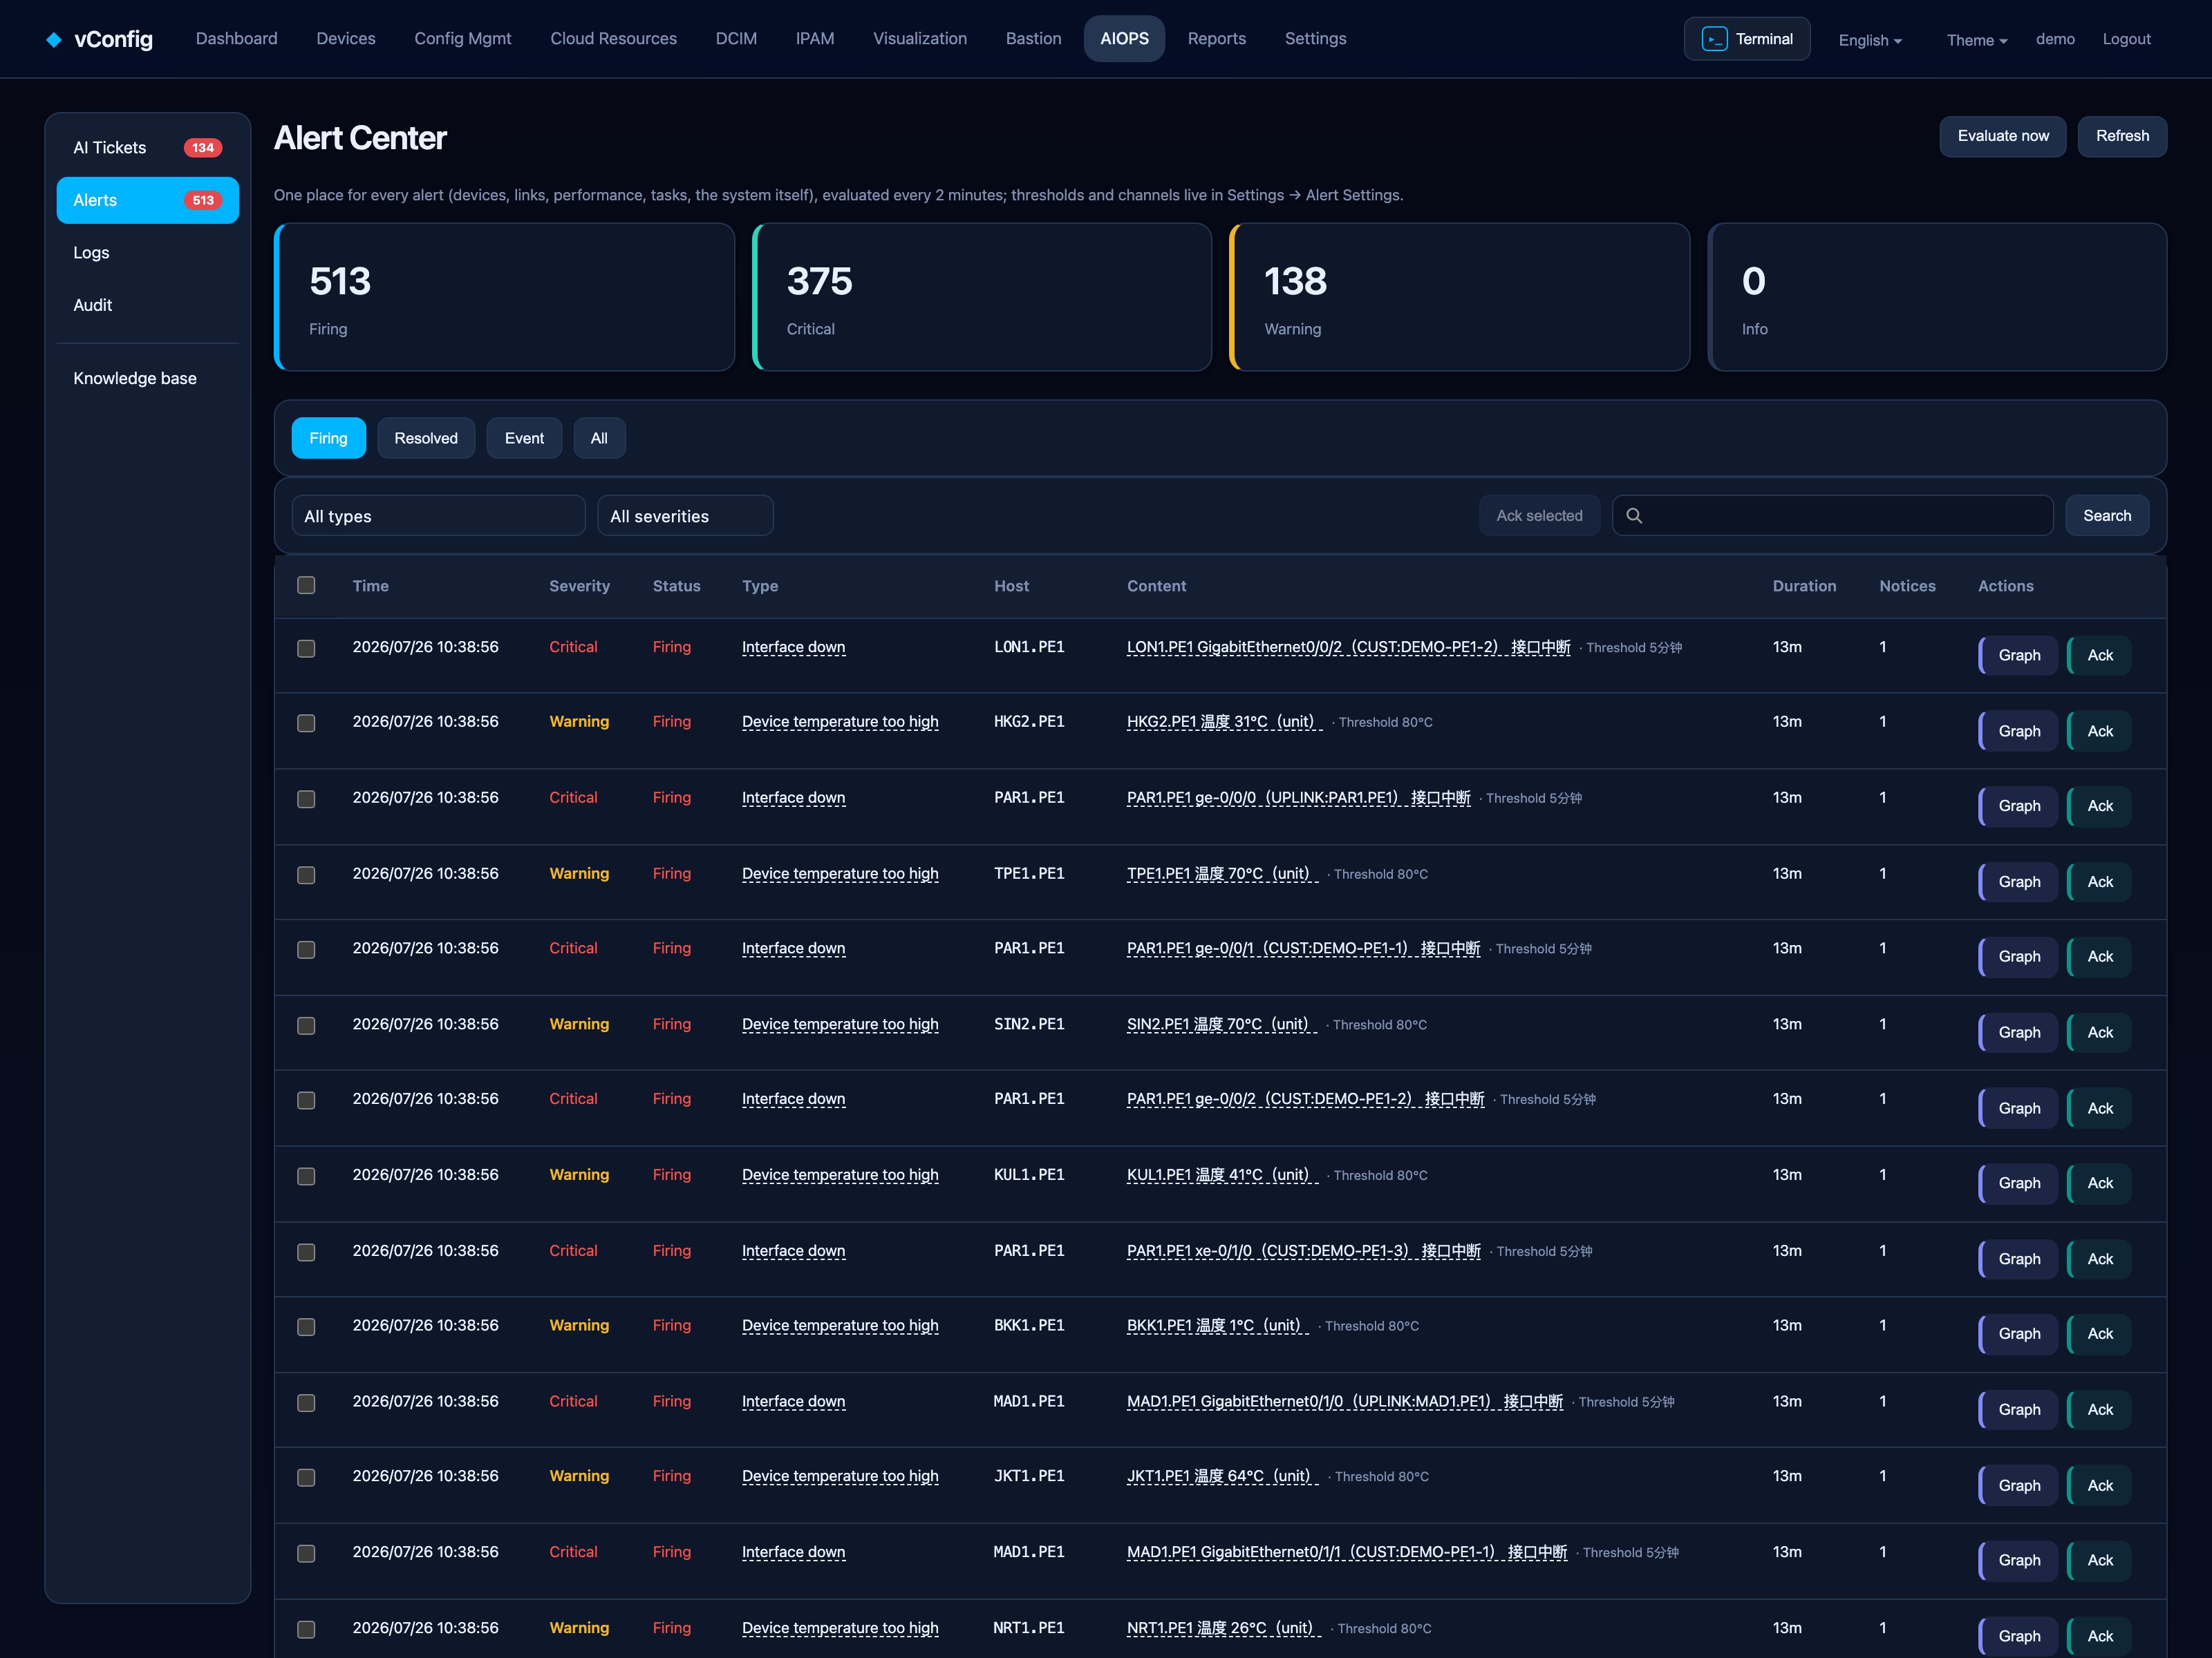This screenshot has width=2212, height=1658.
Task: Click the Evaluate now button
Action: [2003, 136]
